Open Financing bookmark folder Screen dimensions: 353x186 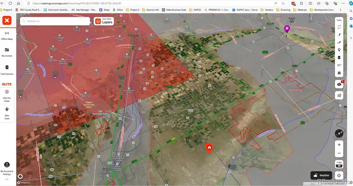click(x=283, y=10)
